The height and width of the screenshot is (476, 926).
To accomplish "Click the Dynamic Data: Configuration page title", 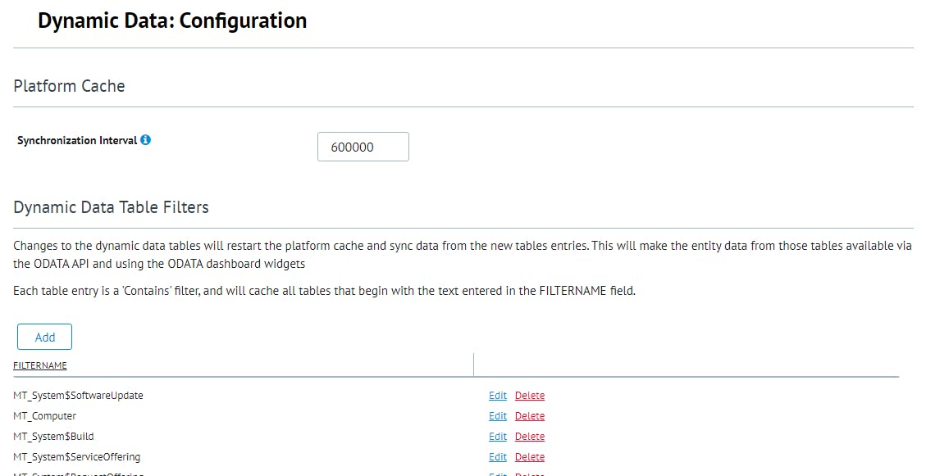I will [172, 21].
